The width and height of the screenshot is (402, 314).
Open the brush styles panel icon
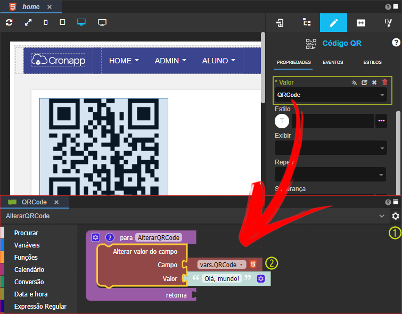point(388,22)
